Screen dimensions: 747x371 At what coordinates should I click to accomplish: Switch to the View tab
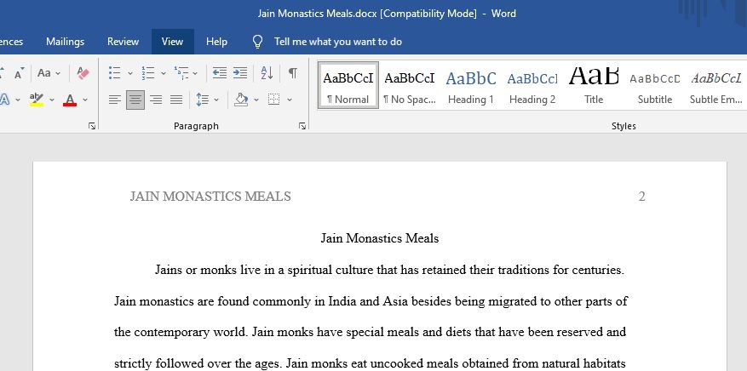(172, 42)
